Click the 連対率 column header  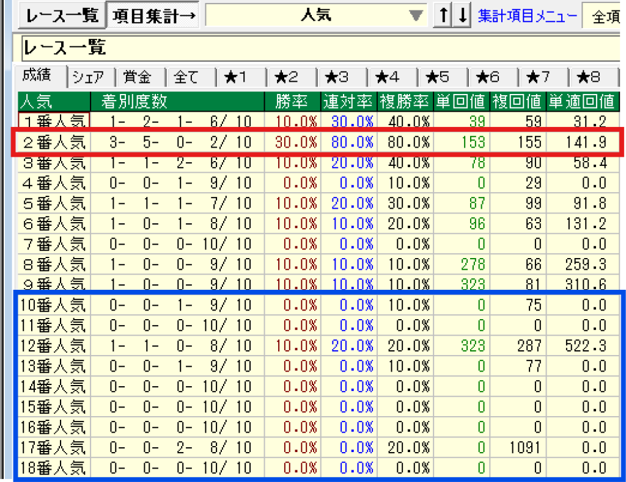click(x=348, y=100)
